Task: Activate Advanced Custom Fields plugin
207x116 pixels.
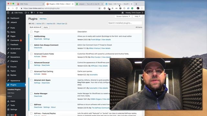Action: coord(37,57)
